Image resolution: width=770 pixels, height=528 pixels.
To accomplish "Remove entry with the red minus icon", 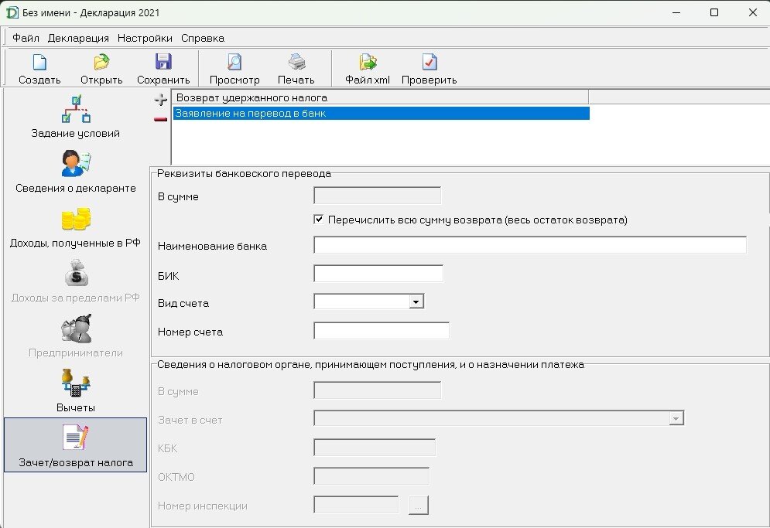I will pyautogui.click(x=161, y=119).
